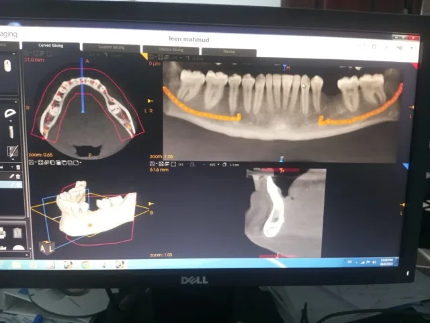The height and width of the screenshot is (323, 430).
Task: Select the protractor angle measurement tool
Action: pos(11,113)
